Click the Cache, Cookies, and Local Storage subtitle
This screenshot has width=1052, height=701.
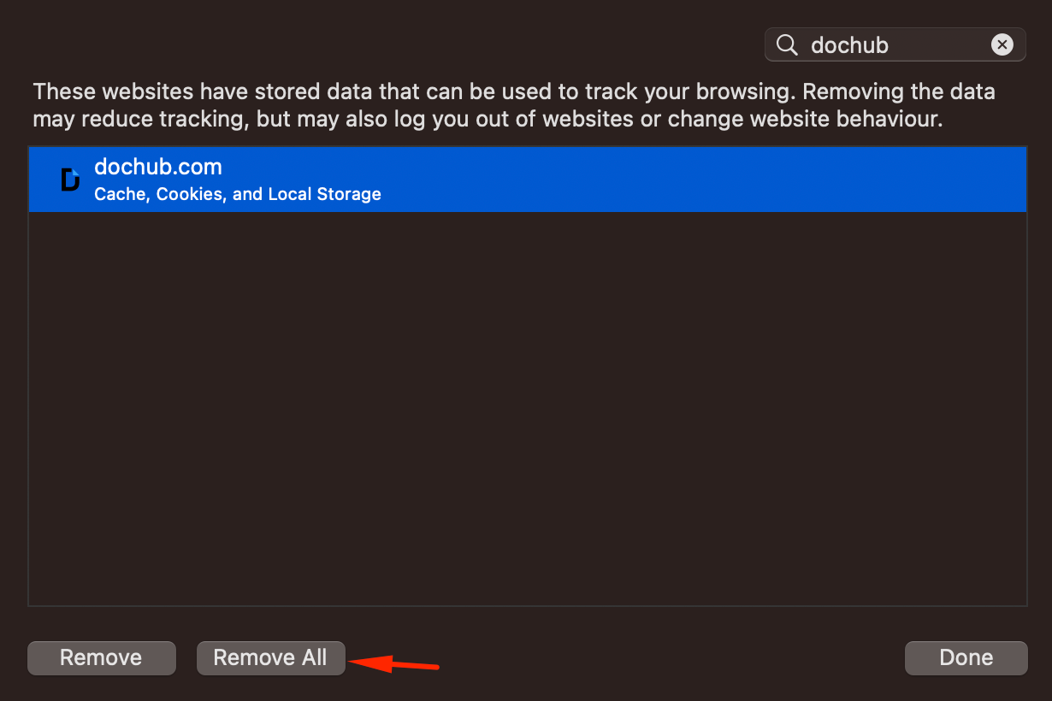238,194
